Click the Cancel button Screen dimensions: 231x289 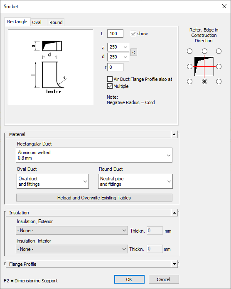164,279
